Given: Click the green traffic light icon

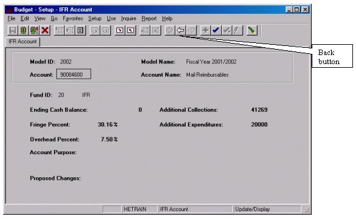Looking at the screenshot, I should (x=23, y=30).
